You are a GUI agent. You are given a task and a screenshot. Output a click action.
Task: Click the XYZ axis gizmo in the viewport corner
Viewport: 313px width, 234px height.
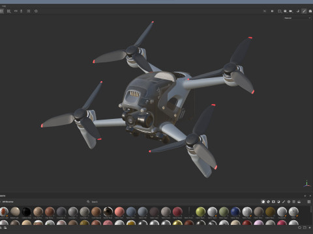[306, 183]
